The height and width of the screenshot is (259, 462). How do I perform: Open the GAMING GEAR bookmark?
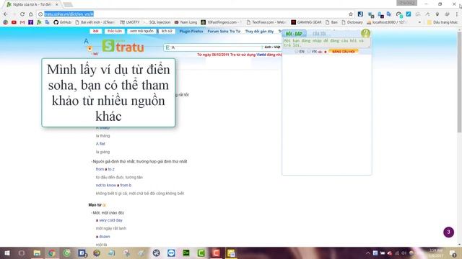click(x=306, y=22)
